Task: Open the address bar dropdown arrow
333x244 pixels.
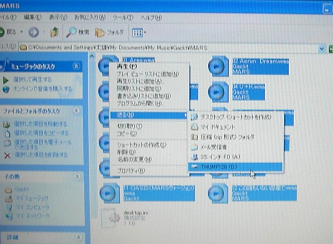Action: click(x=322, y=49)
